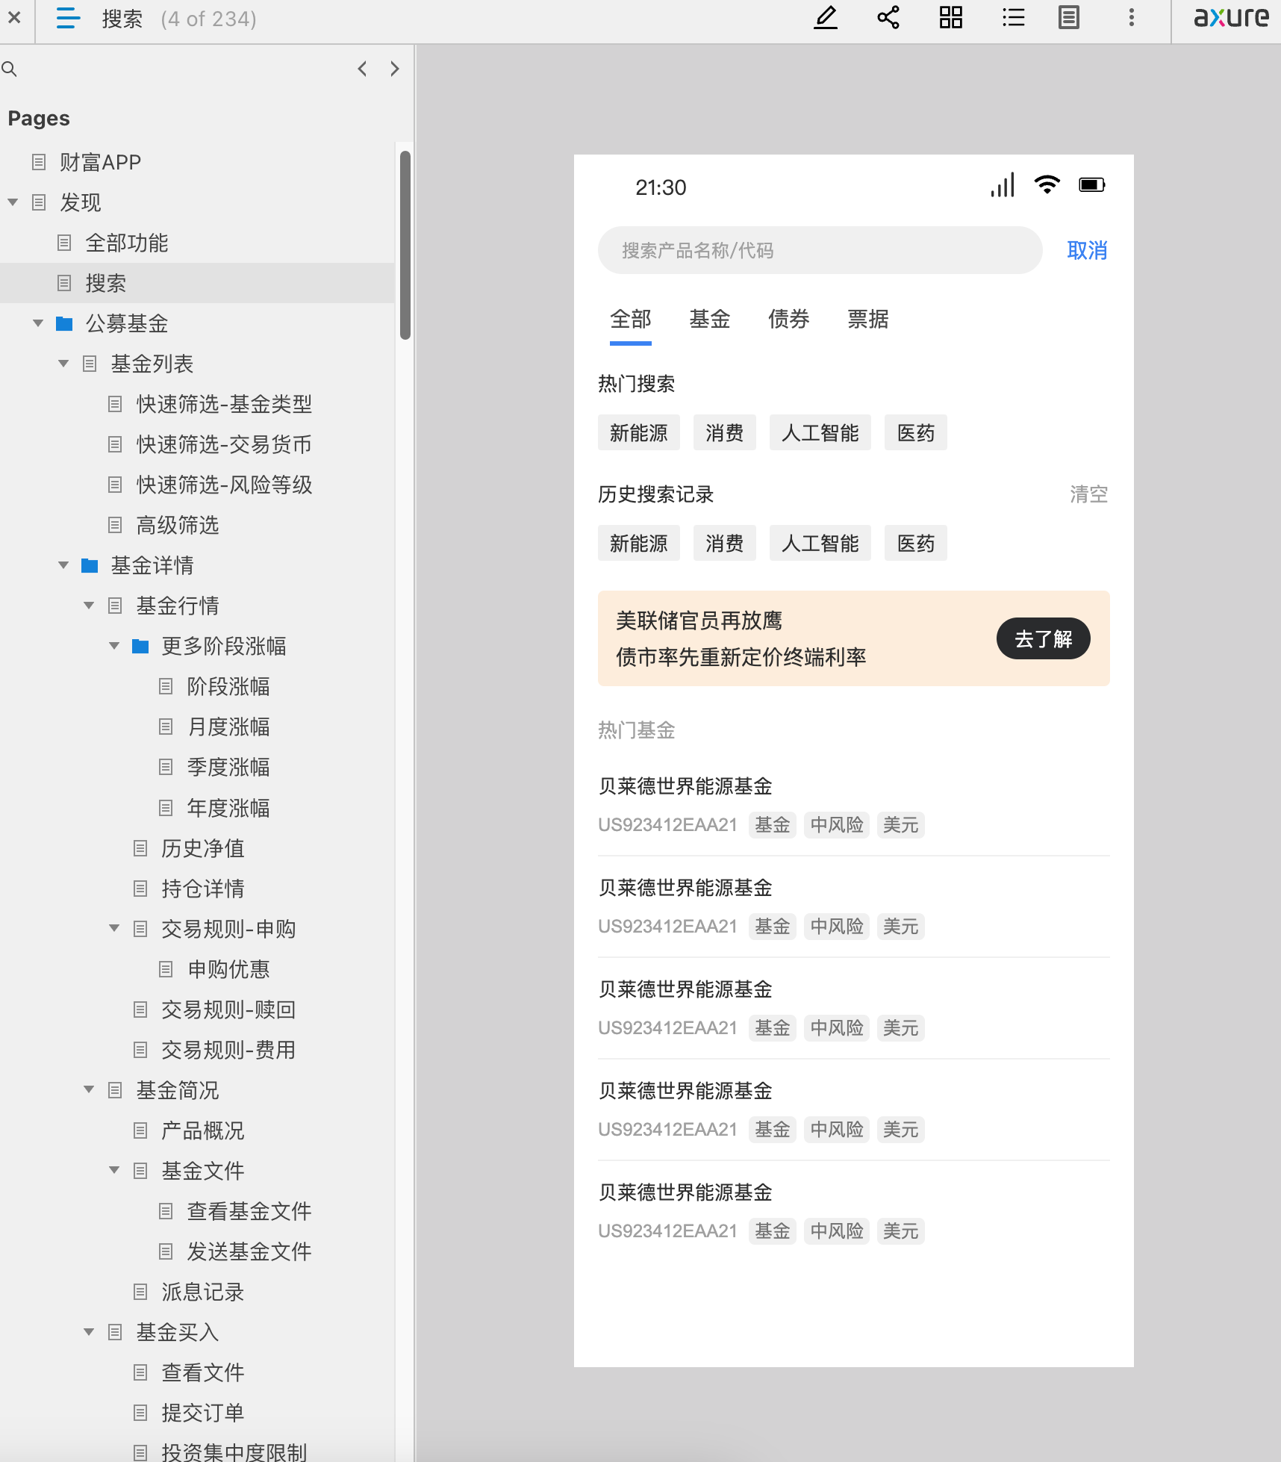The width and height of the screenshot is (1281, 1462).
Task: Click the 基金详情 folder icon
Action: click(x=90, y=565)
